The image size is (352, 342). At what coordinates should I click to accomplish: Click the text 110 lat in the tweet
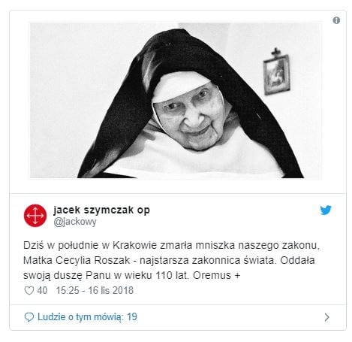[172, 275]
